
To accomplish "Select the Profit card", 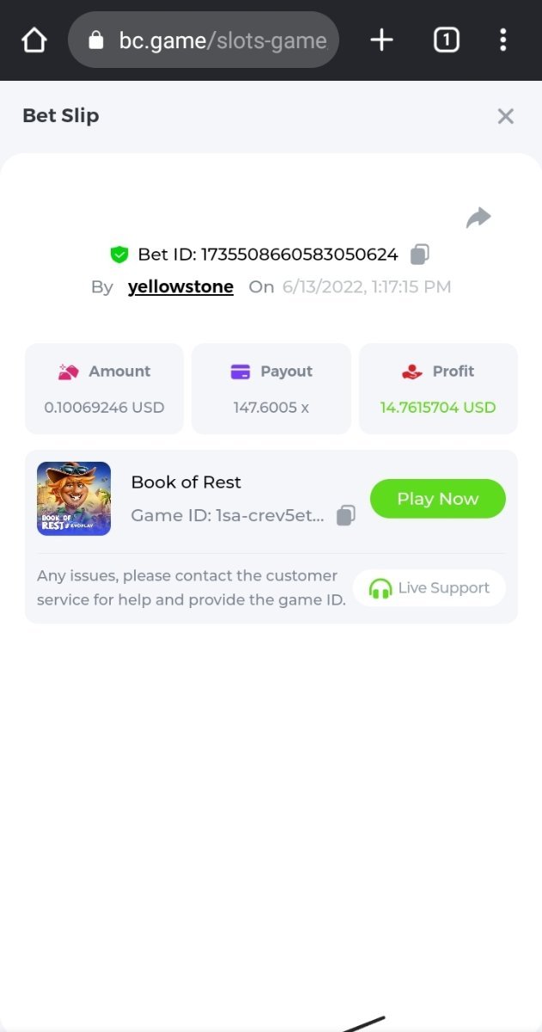I will click(438, 389).
